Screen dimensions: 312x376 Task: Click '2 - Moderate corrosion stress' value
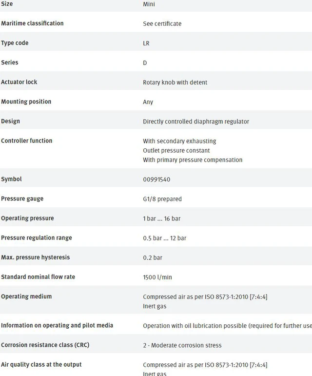pyautogui.click(x=182, y=345)
